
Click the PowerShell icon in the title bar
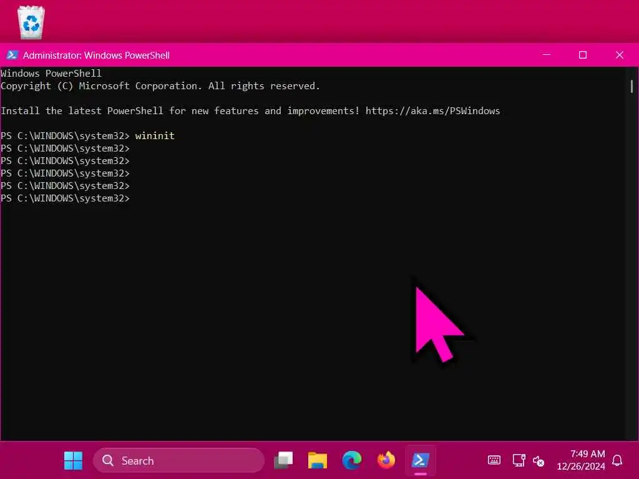[12, 55]
